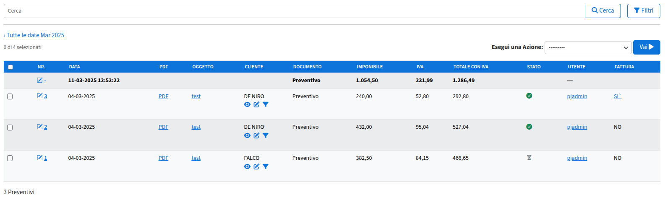665x198 pixels.
Task: Sort by UTENTE column header
Action: coord(576,67)
